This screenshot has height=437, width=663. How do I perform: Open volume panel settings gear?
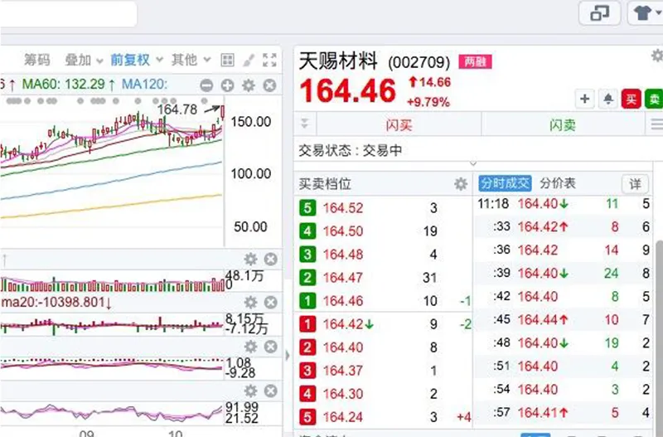coord(251,259)
